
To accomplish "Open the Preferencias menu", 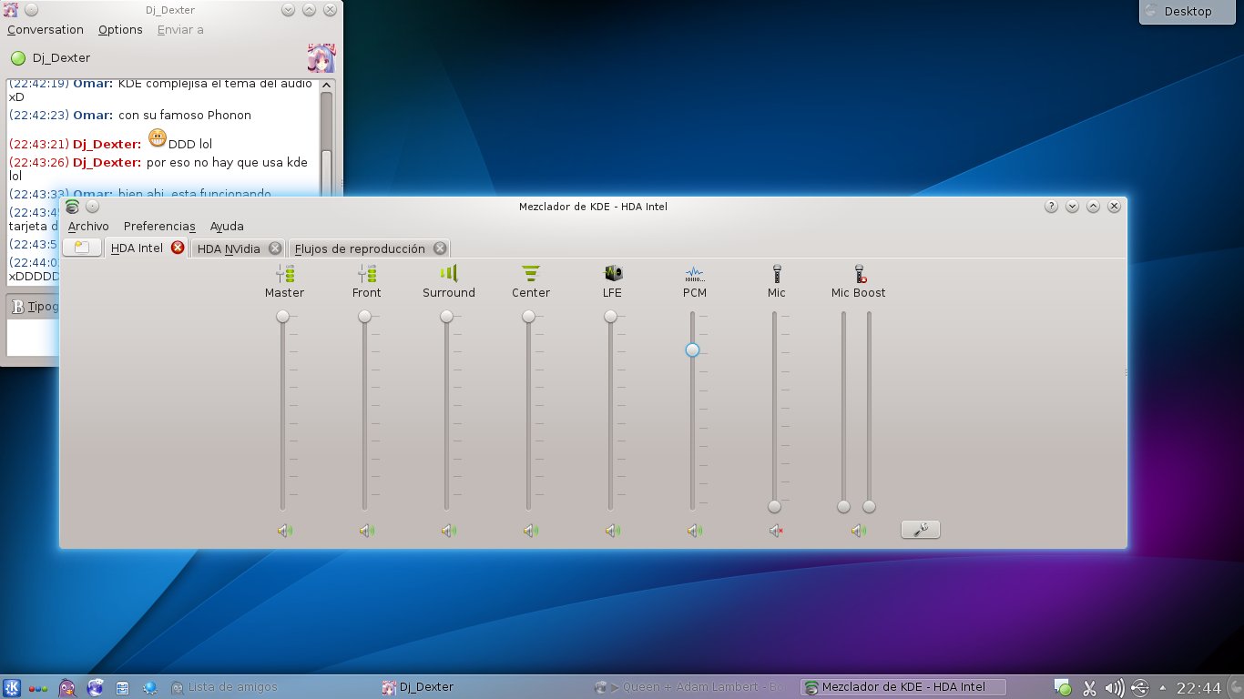I will 159,226.
